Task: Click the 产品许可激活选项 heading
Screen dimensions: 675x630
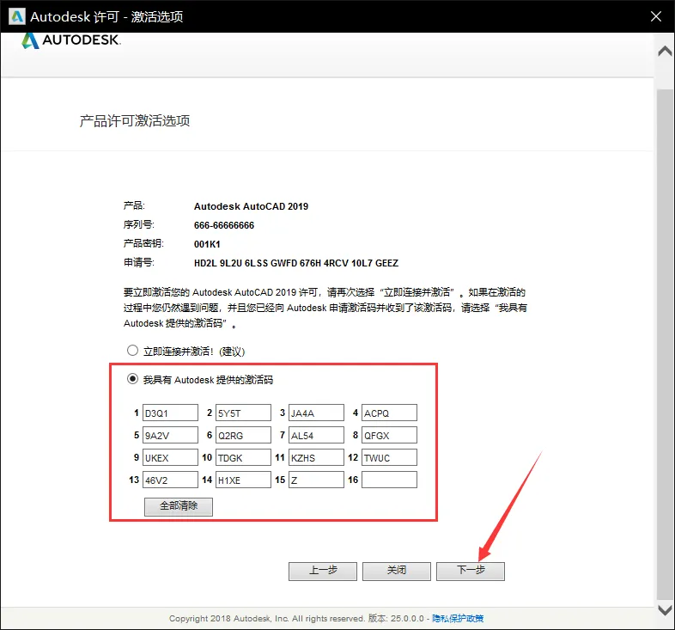Action: click(x=135, y=121)
